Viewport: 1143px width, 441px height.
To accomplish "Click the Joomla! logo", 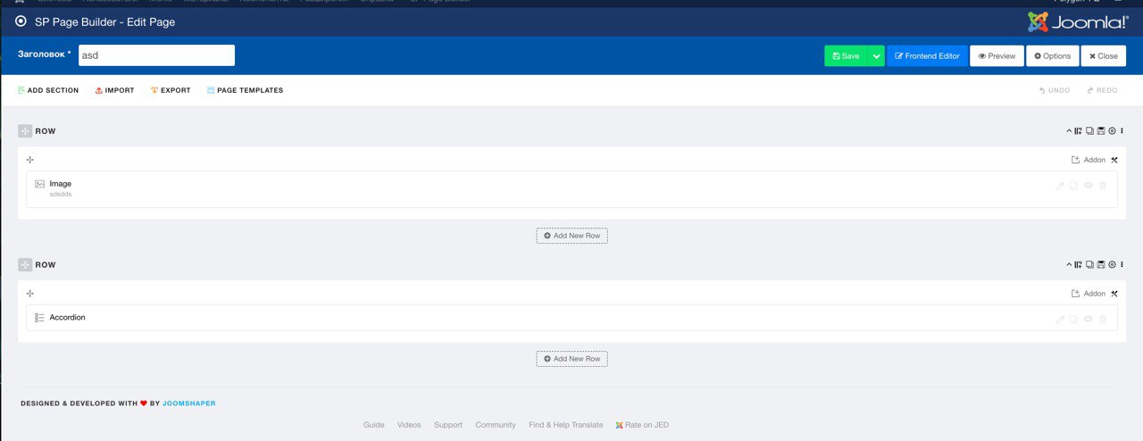I will pos(1078,21).
